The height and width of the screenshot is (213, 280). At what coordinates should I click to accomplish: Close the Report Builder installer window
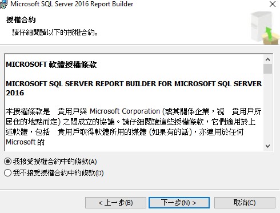point(273,4)
